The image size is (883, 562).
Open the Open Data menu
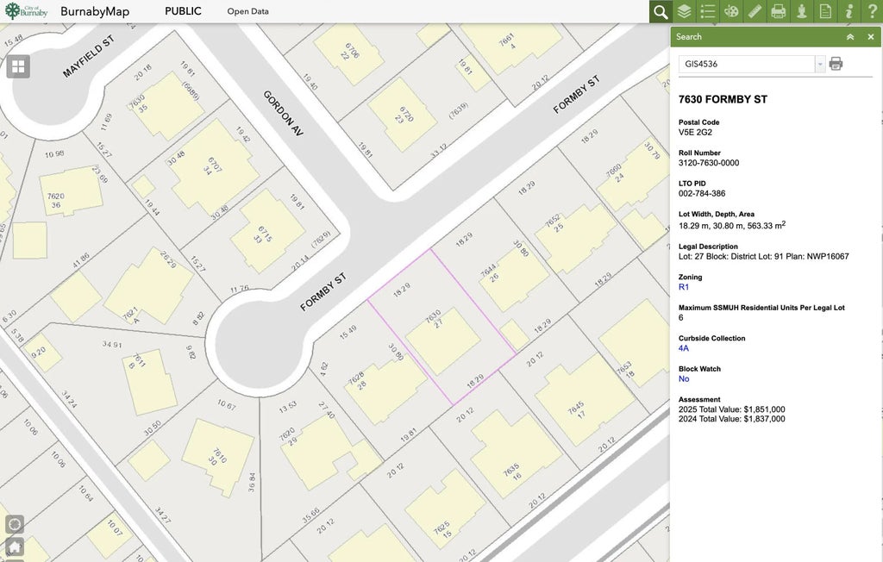[247, 12]
